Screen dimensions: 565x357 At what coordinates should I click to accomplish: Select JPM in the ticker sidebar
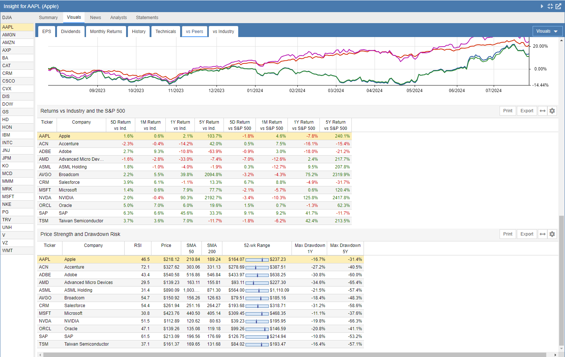coord(17,158)
